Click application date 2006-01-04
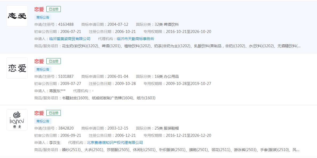 coord(118,76)
